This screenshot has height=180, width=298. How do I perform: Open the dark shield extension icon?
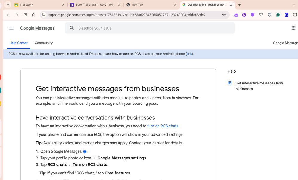(270, 15)
